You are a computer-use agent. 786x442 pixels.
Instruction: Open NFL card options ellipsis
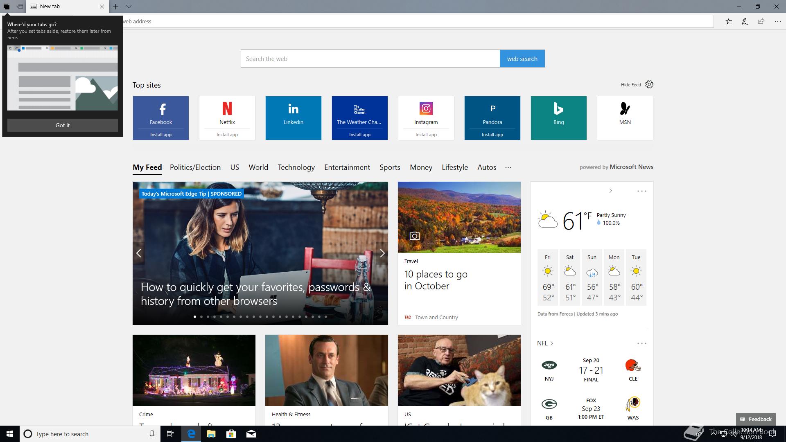641,343
